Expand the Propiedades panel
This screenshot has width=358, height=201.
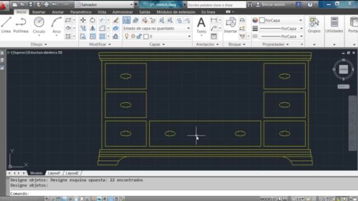[275, 44]
